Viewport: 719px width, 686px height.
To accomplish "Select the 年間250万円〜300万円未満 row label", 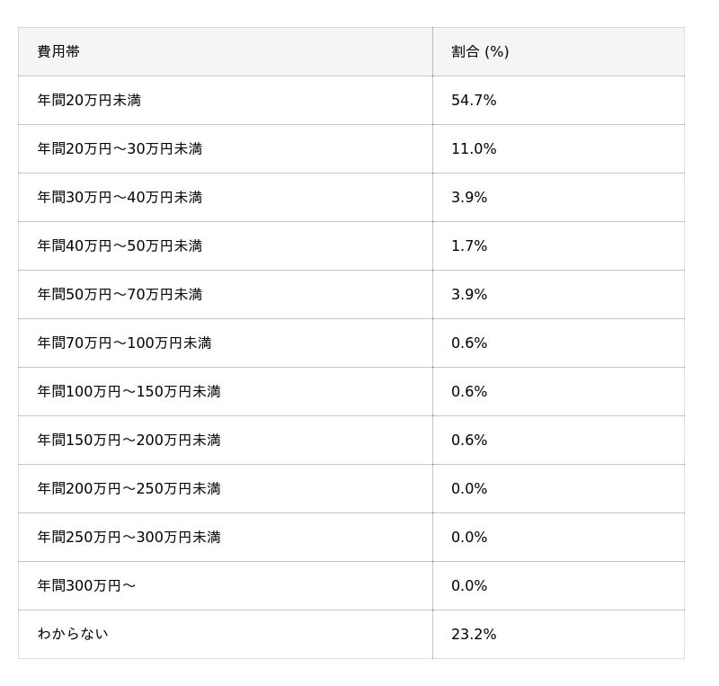I will [129, 538].
